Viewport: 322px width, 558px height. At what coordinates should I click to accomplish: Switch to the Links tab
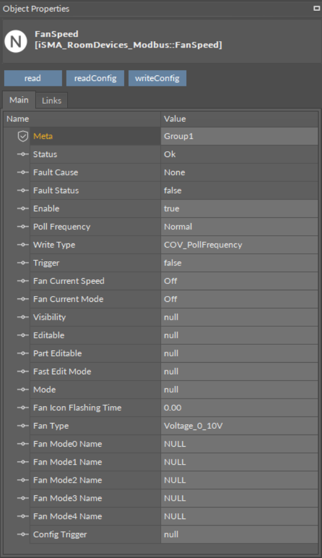pyautogui.click(x=51, y=101)
